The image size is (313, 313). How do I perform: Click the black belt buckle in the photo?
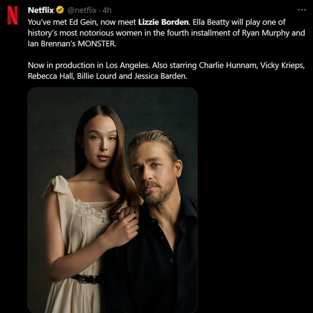tap(84, 279)
